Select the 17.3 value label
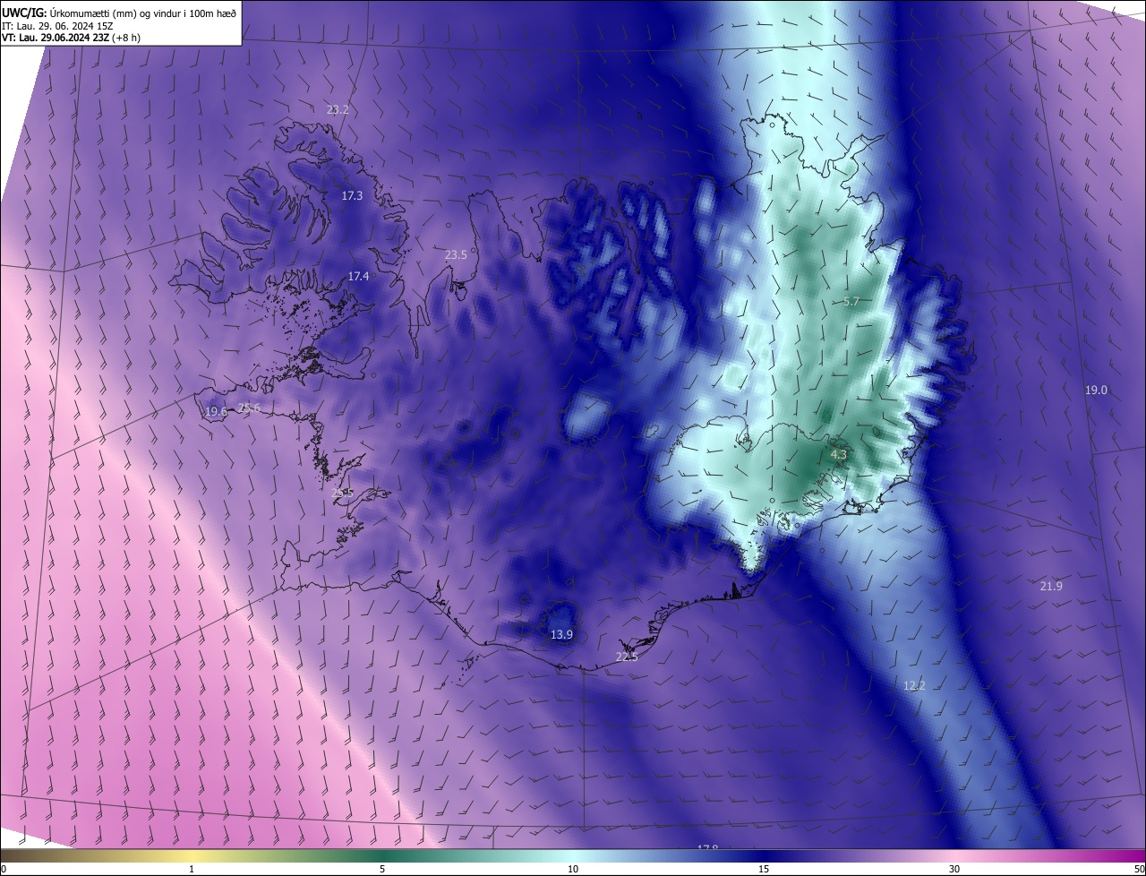 click(x=352, y=195)
